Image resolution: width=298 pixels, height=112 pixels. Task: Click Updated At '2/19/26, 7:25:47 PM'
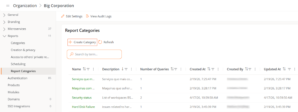[277, 79]
